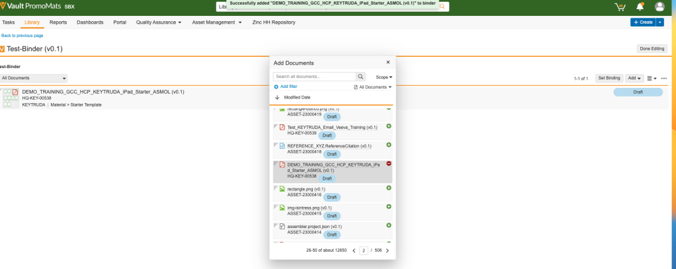676x269 pixels.
Task: Open the Portal tab
Action: point(120,22)
